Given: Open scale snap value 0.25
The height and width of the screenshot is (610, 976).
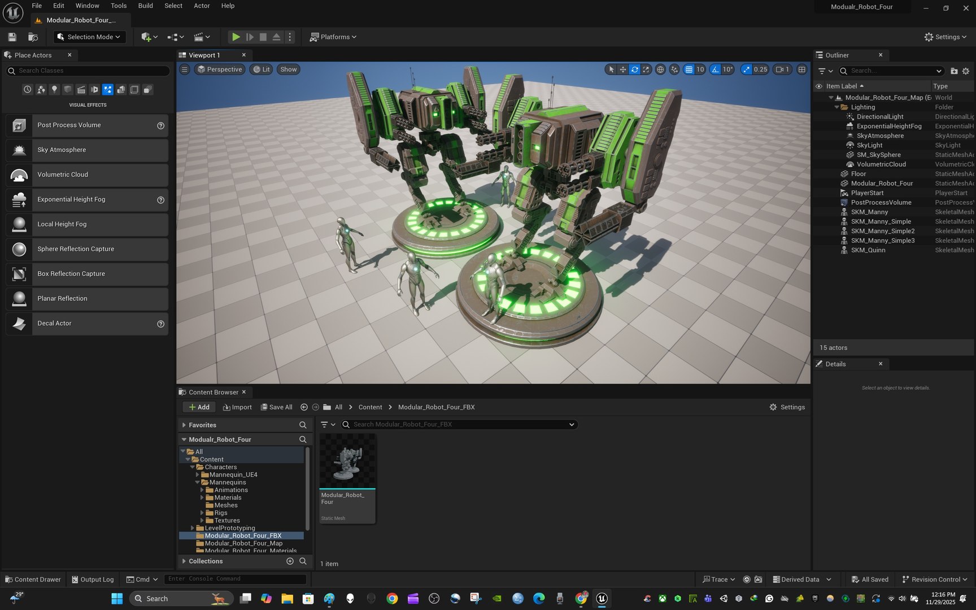Looking at the screenshot, I should (x=761, y=69).
